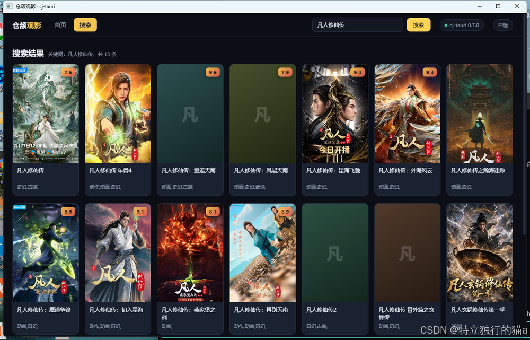Open the 星海飞驰 poster
This screenshot has width=530, height=340.
pyautogui.click(x=335, y=114)
